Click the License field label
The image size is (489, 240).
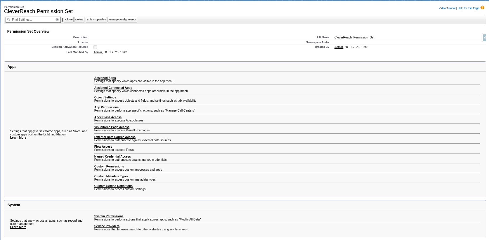coord(83,42)
